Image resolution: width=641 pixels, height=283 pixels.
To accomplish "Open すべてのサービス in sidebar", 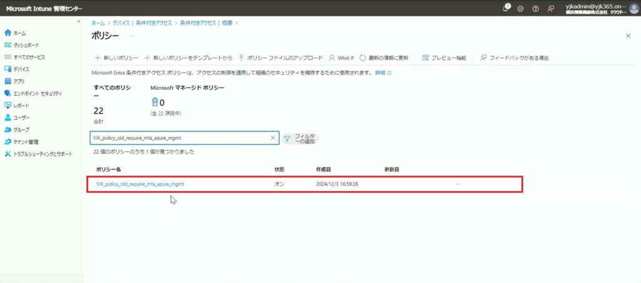I will (x=24, y=57).
